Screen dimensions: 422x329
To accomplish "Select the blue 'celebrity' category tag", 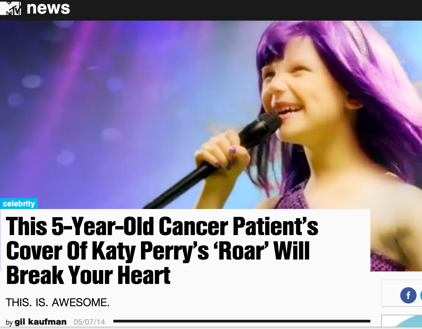I will click(19, 204).
